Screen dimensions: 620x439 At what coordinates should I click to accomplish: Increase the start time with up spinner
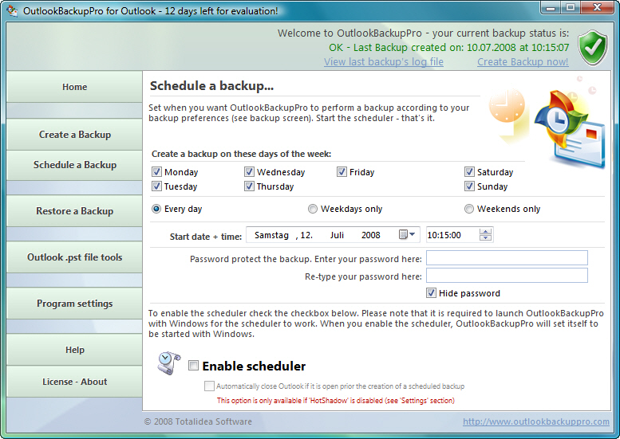coord(486,231)
